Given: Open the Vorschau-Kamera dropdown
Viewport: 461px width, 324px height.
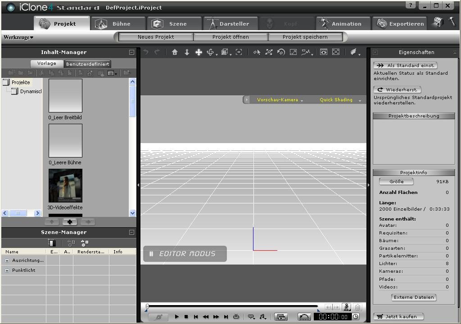Looking at the screenshot, I should click(x=280, y=100).
